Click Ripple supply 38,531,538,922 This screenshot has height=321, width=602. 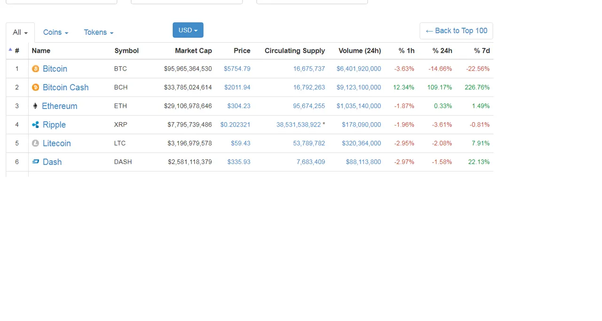[x=299, y=125]
